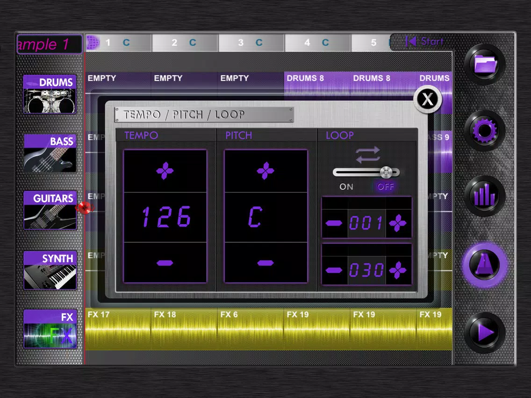Select the Synth instrument thumbnail
Screen dimensions: 531x398
click(50, 270)
